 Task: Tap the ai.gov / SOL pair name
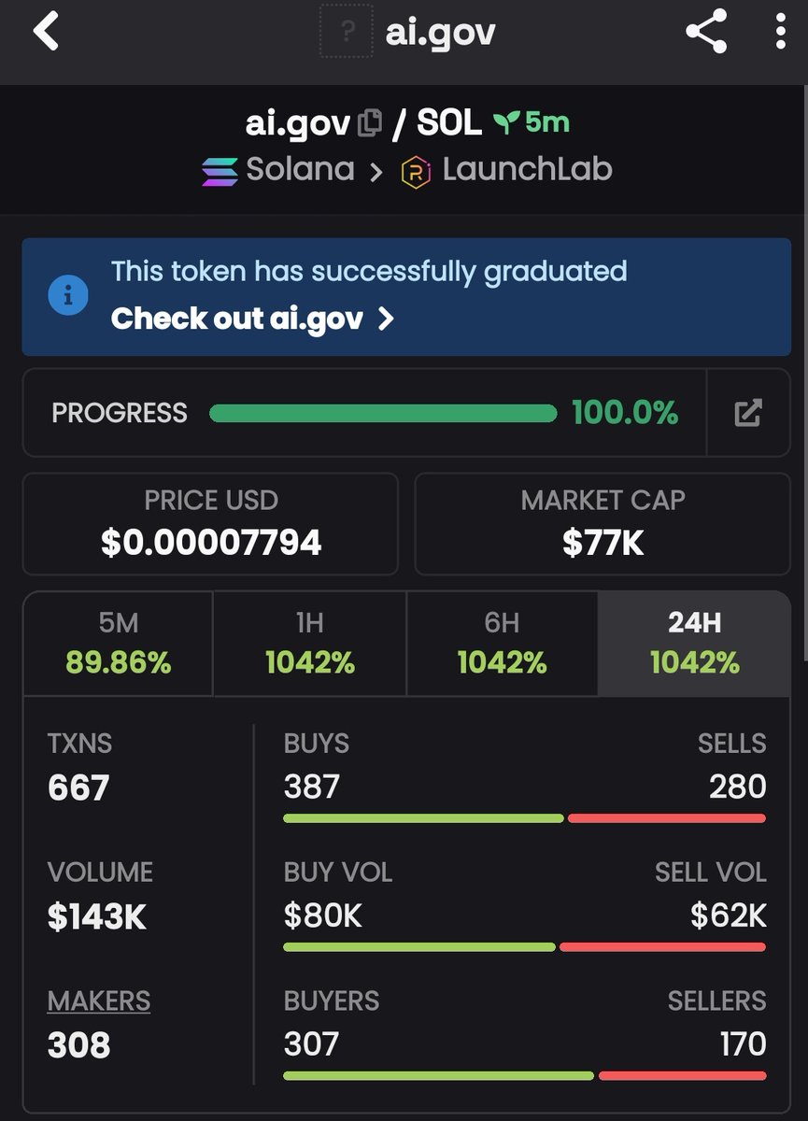[364, 122]
